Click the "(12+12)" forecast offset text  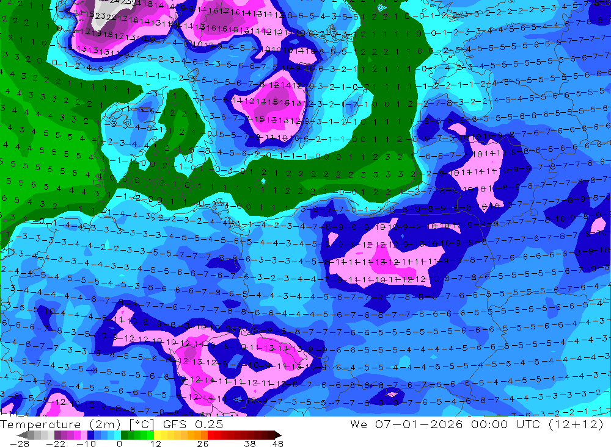click(576, 424)
